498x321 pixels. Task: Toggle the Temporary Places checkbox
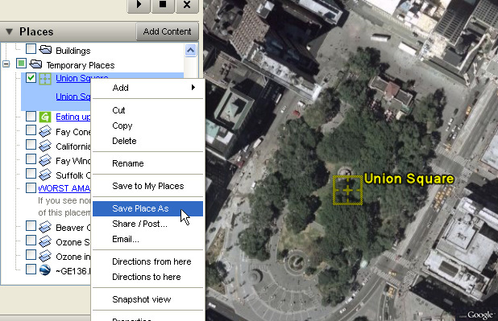21,64
